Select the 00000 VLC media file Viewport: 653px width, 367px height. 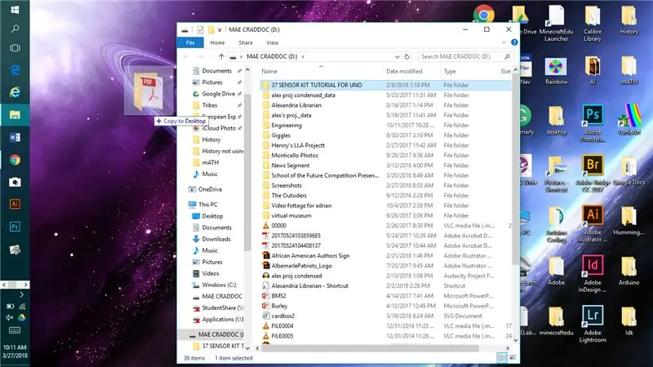[278, 226]
